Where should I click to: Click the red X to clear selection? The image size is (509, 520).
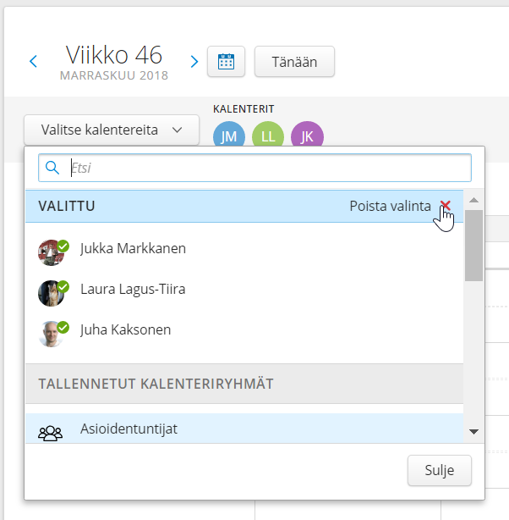(x=446, y=206)
